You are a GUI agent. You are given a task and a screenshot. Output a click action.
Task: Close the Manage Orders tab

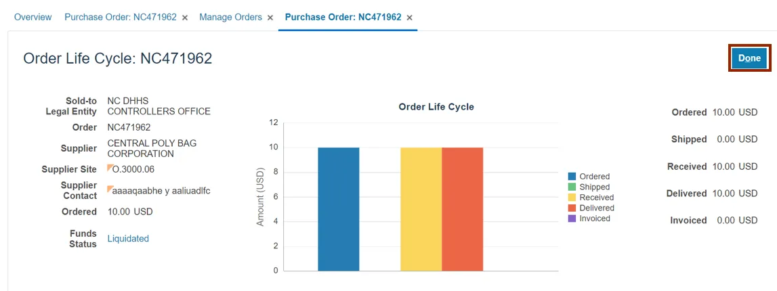pos(270,18)
